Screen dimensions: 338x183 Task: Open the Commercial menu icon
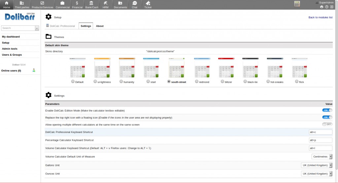tap(62, 3)
